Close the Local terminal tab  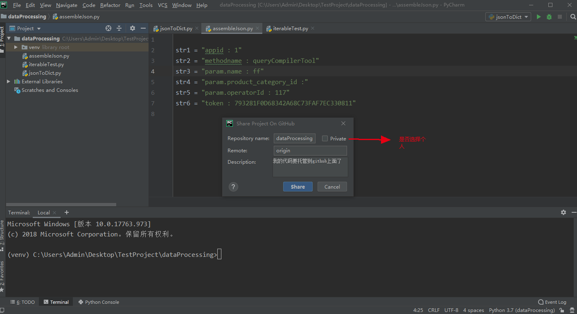[x=55, y=213]
